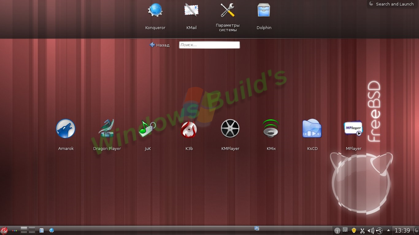The image size is (419, 235).
Task: Launch the KsCD player
Action: pyautogui.click(x=312, y=129)
